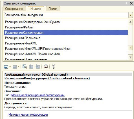134x119 pixels.
Task: Open the МенеджерРасширенийКонфигурации type link
Action: tap(38, 95)
